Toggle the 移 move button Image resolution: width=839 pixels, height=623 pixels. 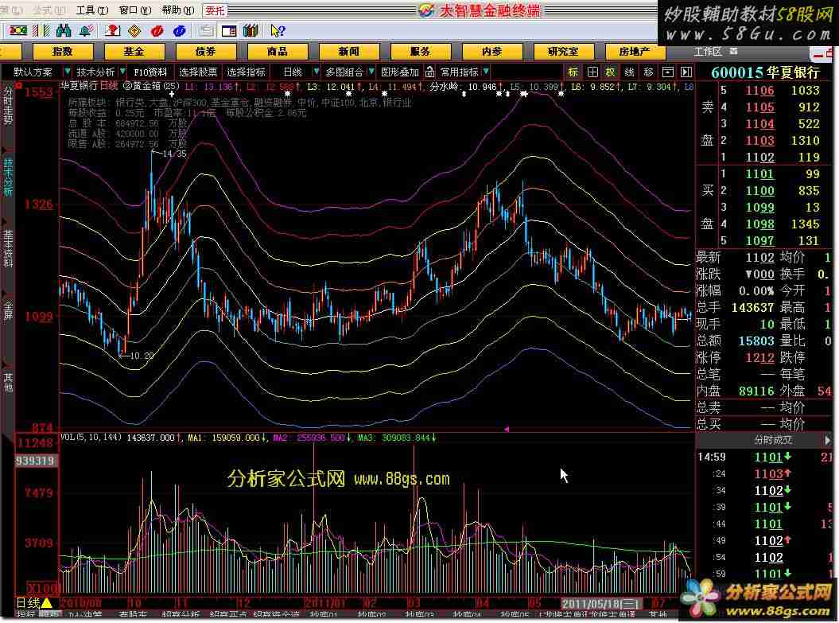pyautogui.click(x=648, y=72)
